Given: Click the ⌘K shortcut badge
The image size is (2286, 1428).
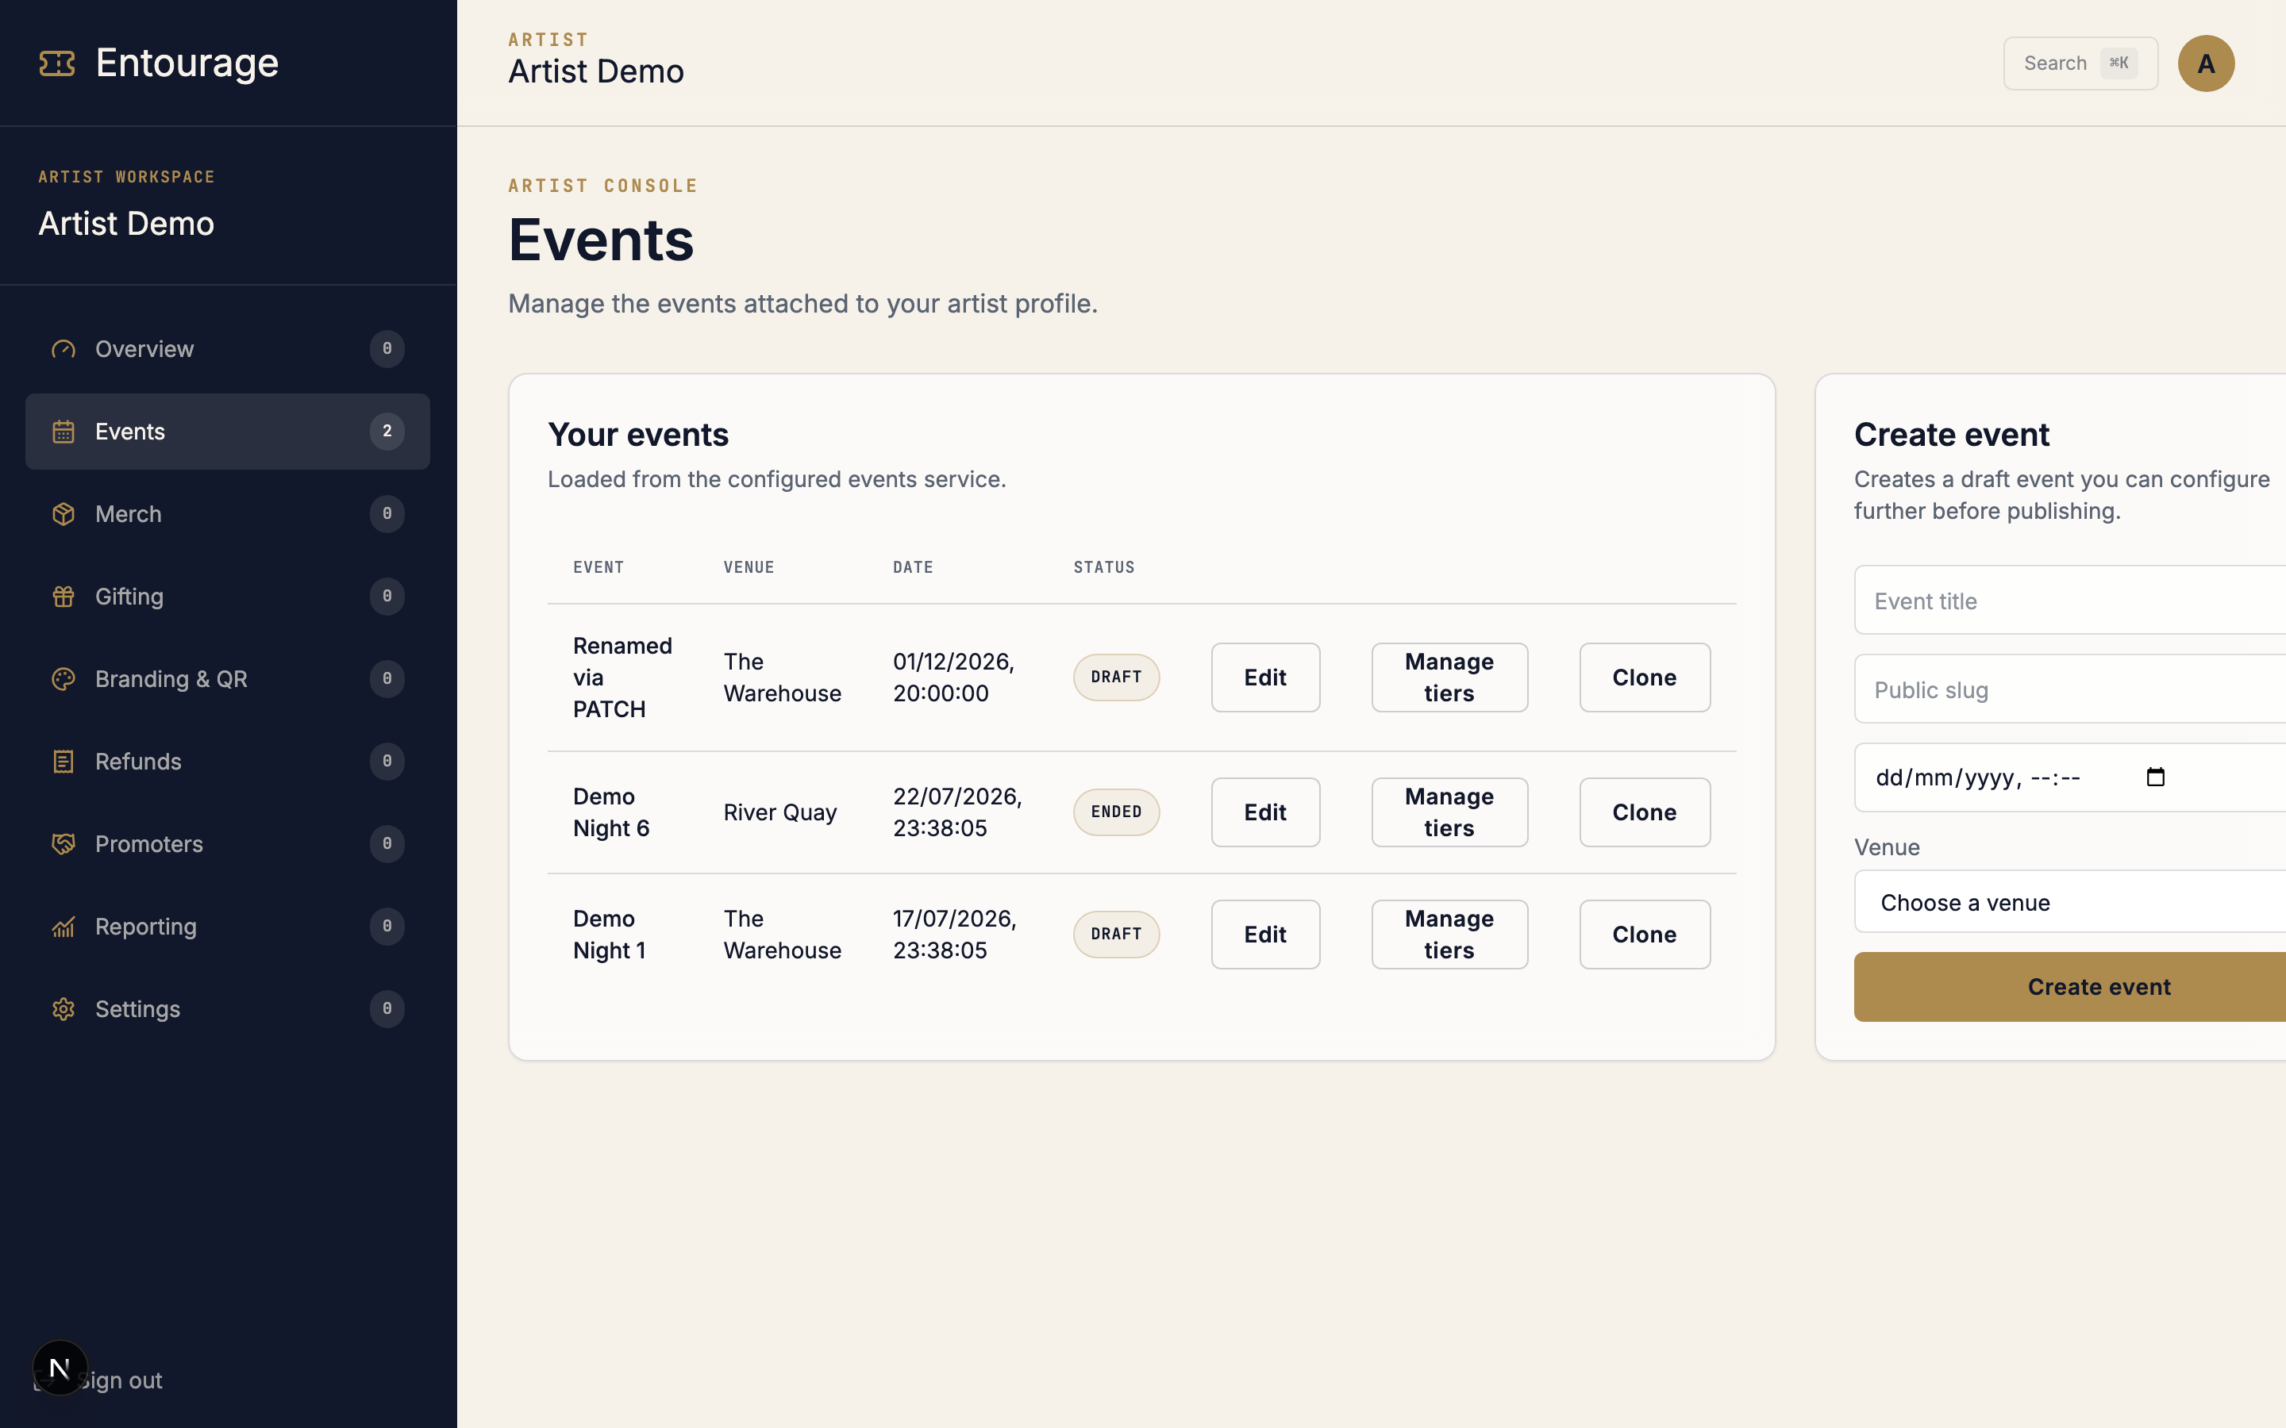Looking at the screenshot, I should coord(2119,63).
